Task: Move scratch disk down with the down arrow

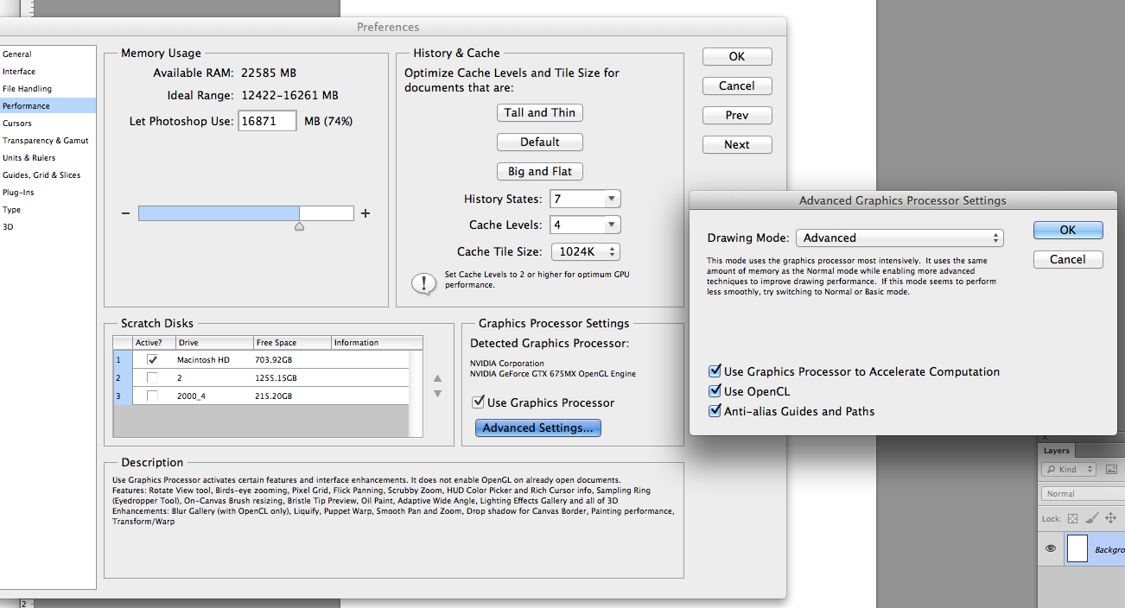Action: pos(437,394)
